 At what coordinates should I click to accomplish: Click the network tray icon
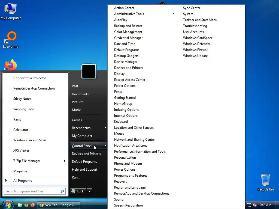click(x=249, y=205)
